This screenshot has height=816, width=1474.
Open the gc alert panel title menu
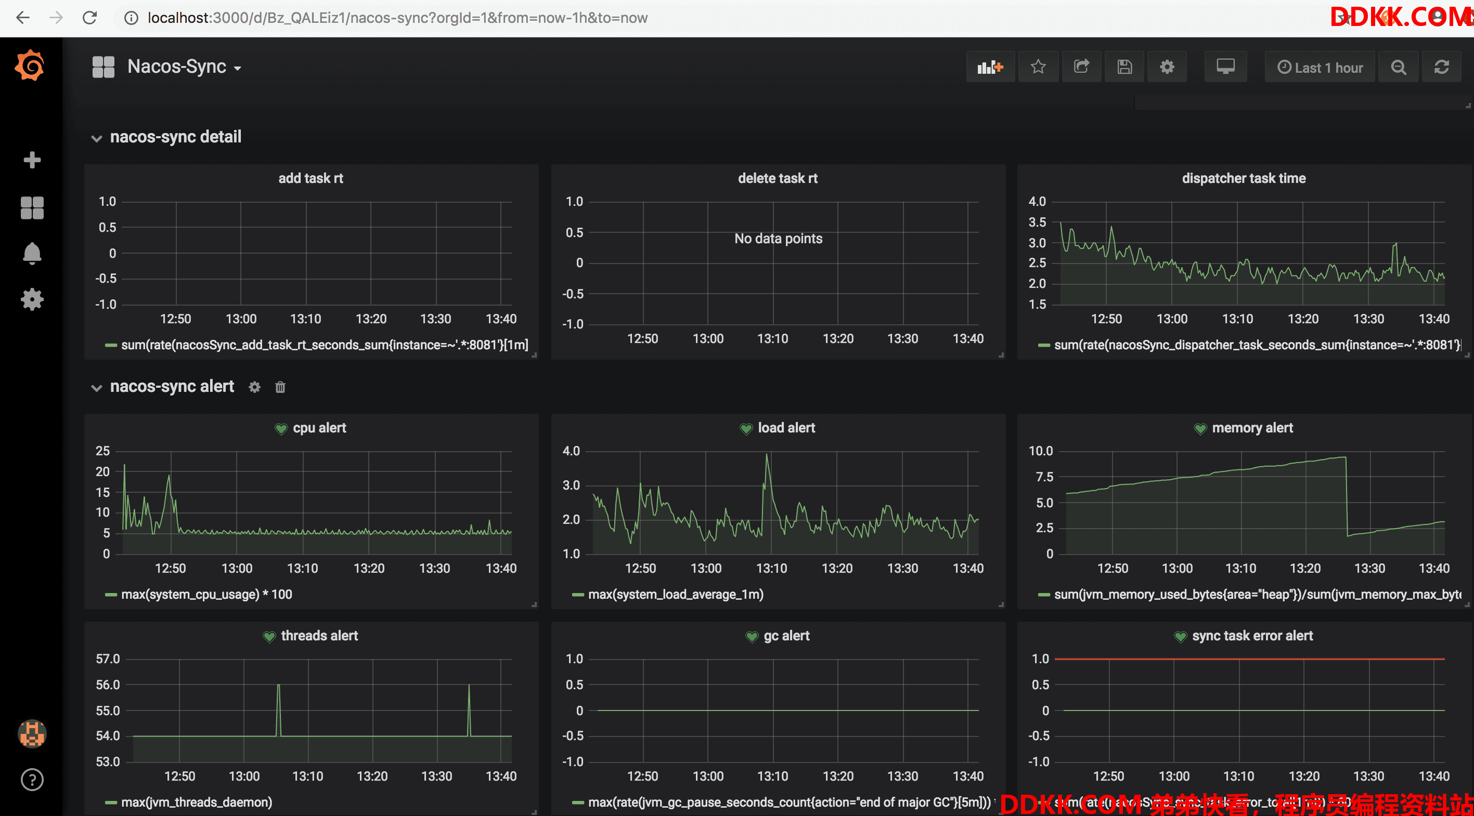(786, 636)
